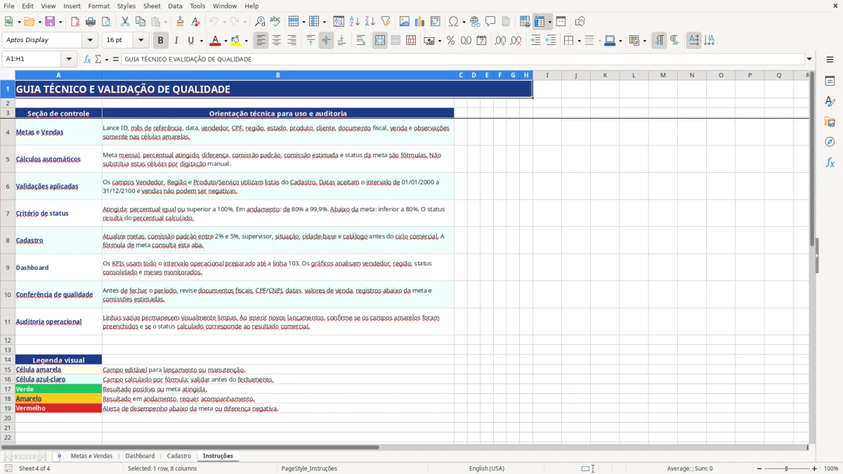
Task: Run the Spelling check
Action: coord(275,22)
